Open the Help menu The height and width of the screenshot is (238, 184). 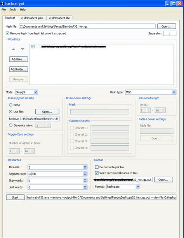pos(23,9)
